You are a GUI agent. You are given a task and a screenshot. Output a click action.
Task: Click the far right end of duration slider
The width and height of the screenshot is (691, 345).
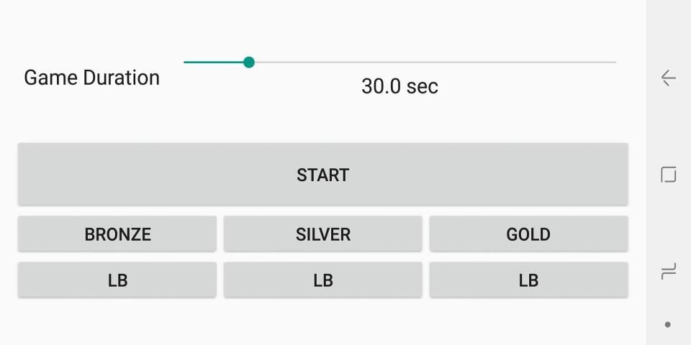click(x=615, y=63)
